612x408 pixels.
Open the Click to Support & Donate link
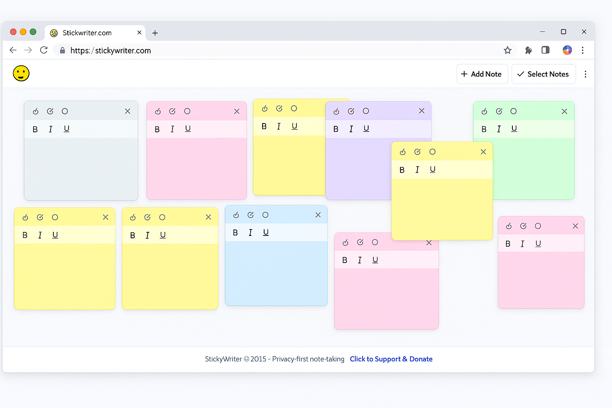(391, 359)
